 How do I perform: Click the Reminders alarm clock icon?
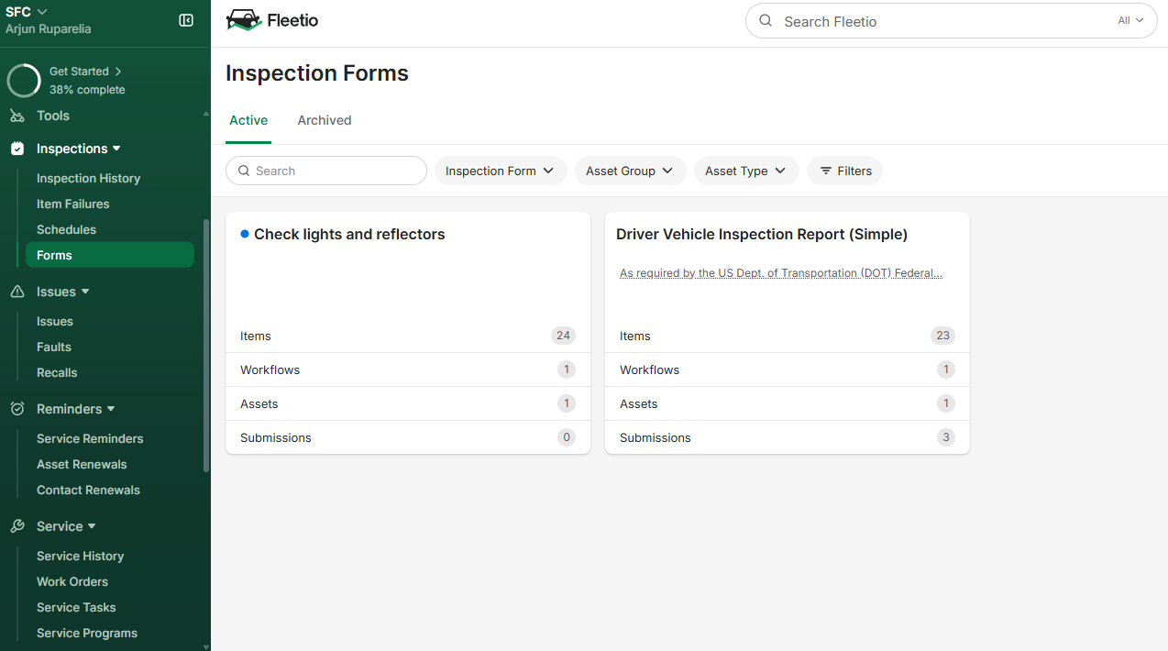click(x=17, y=409)
